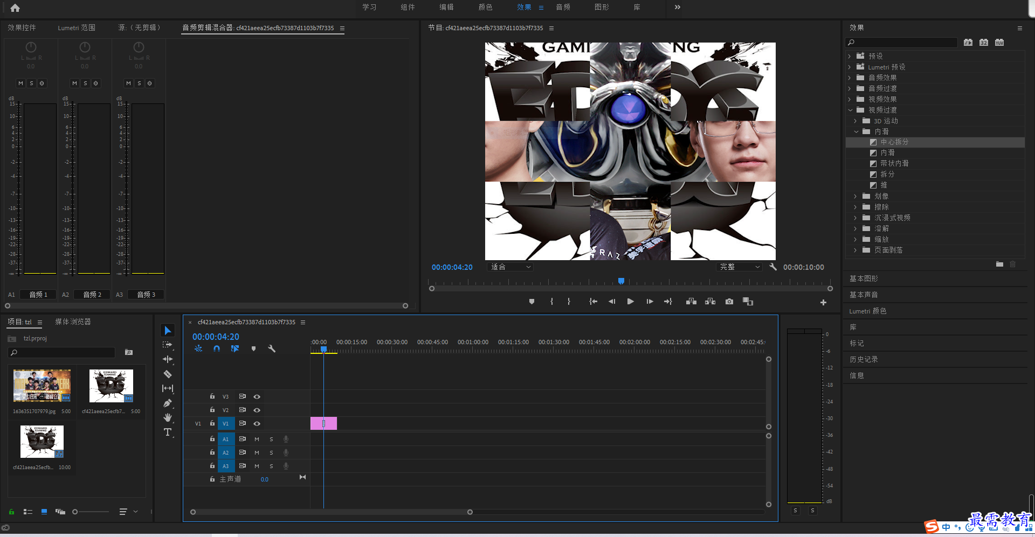Collapse the 内滑 folder
Image resolution: width=1035 pixels, height=537 pixels.
tap(856, 131)
